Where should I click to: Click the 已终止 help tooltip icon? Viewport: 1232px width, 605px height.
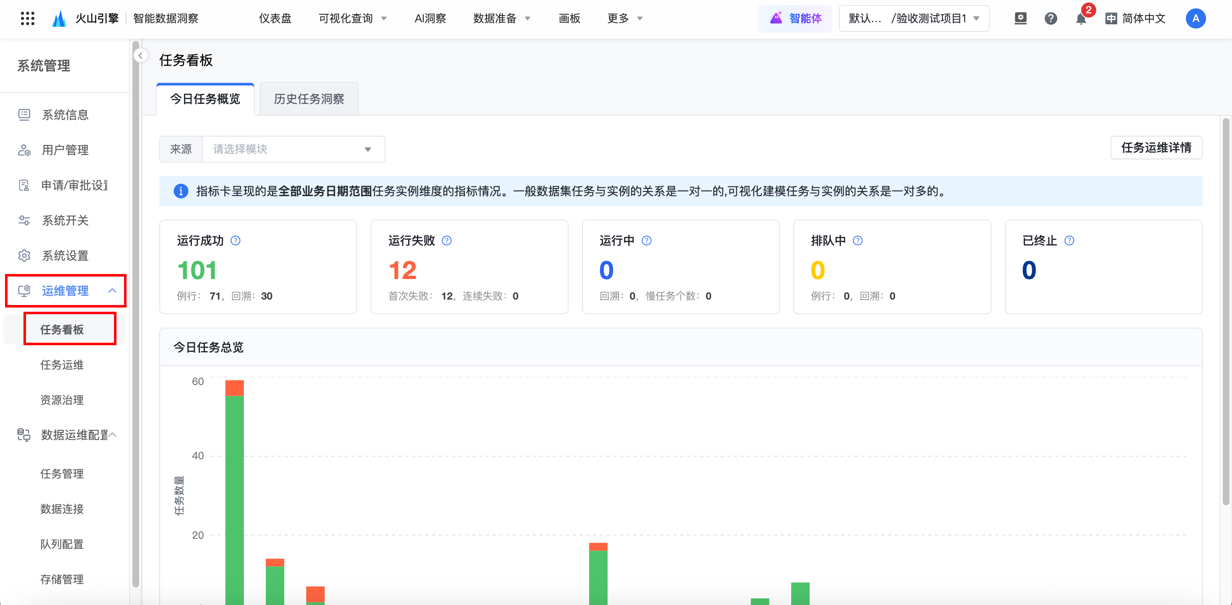pyautogui.click(x=1069, y=240)
